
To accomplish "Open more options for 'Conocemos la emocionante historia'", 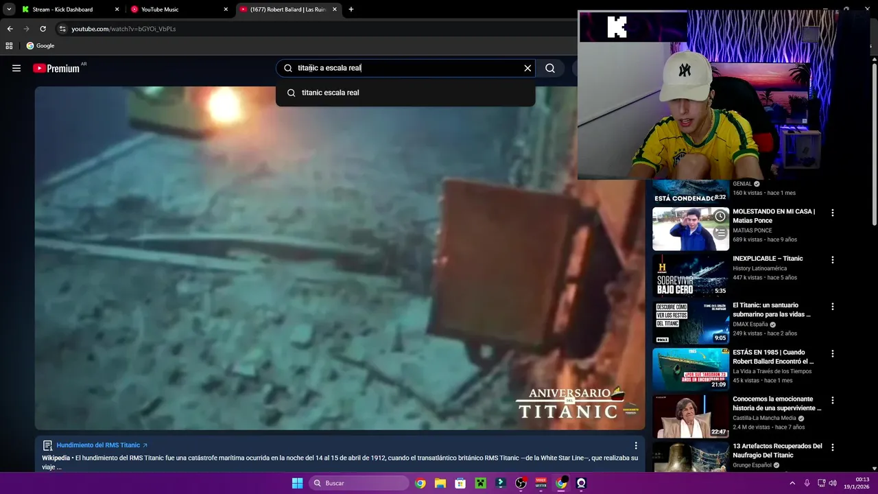I will [x=833, y=401].
